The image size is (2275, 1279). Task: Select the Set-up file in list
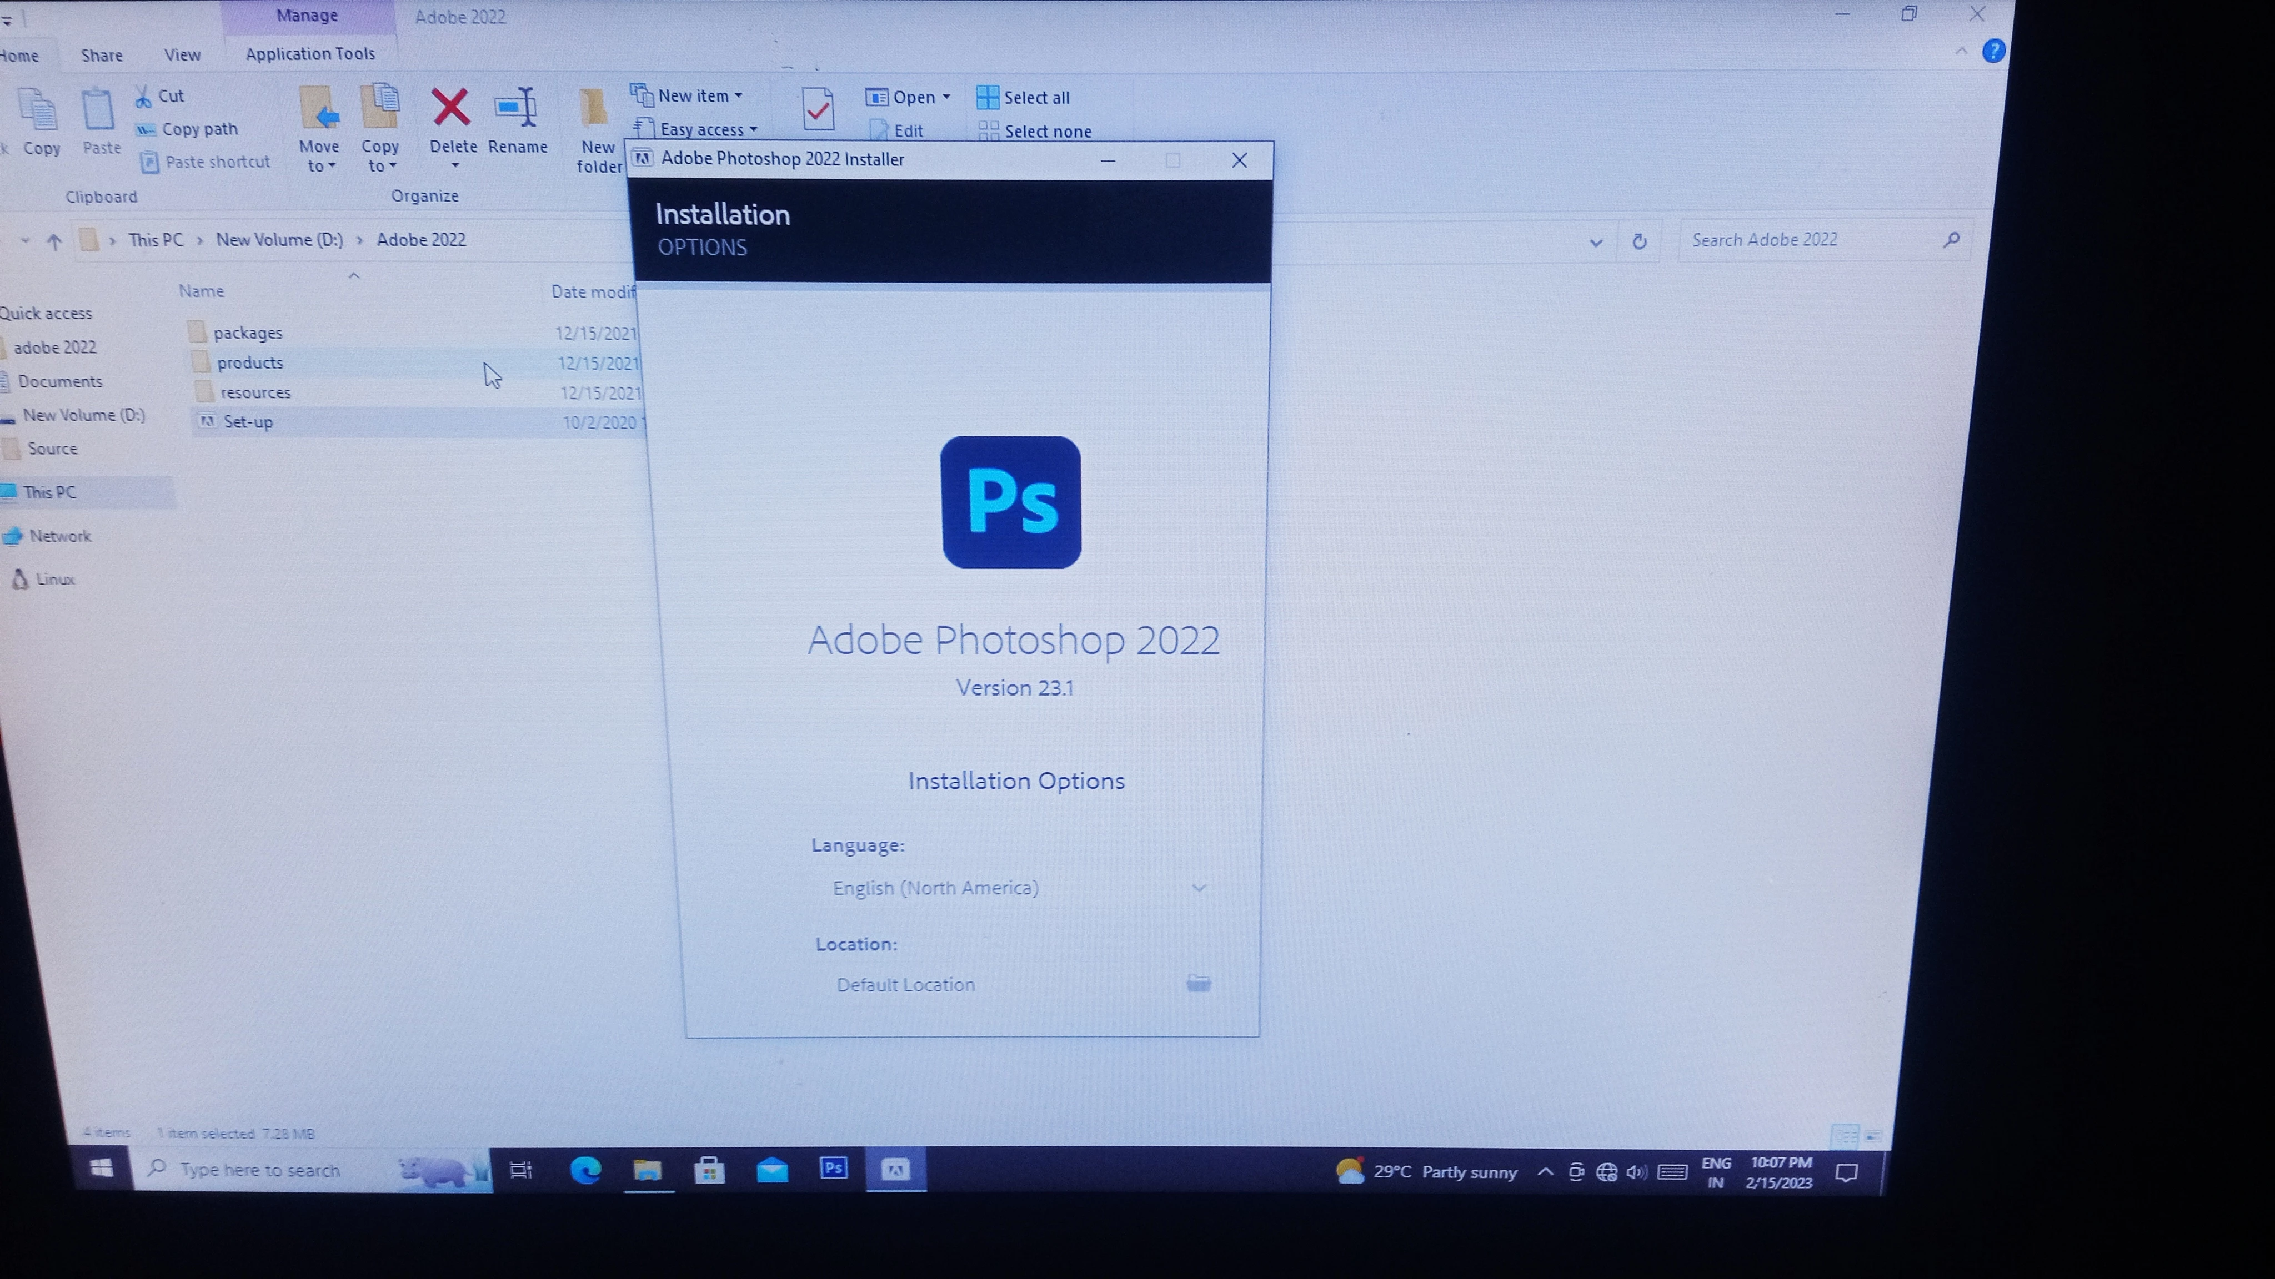[248, 422]
